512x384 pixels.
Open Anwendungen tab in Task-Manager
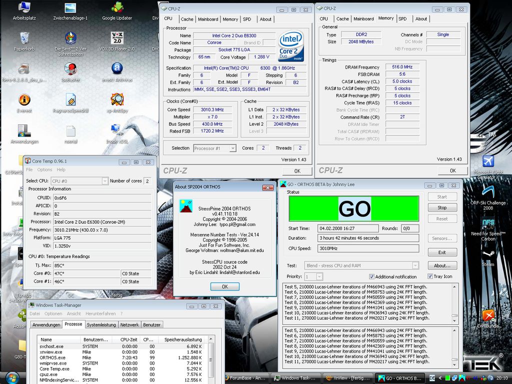[x=46, y=325]
